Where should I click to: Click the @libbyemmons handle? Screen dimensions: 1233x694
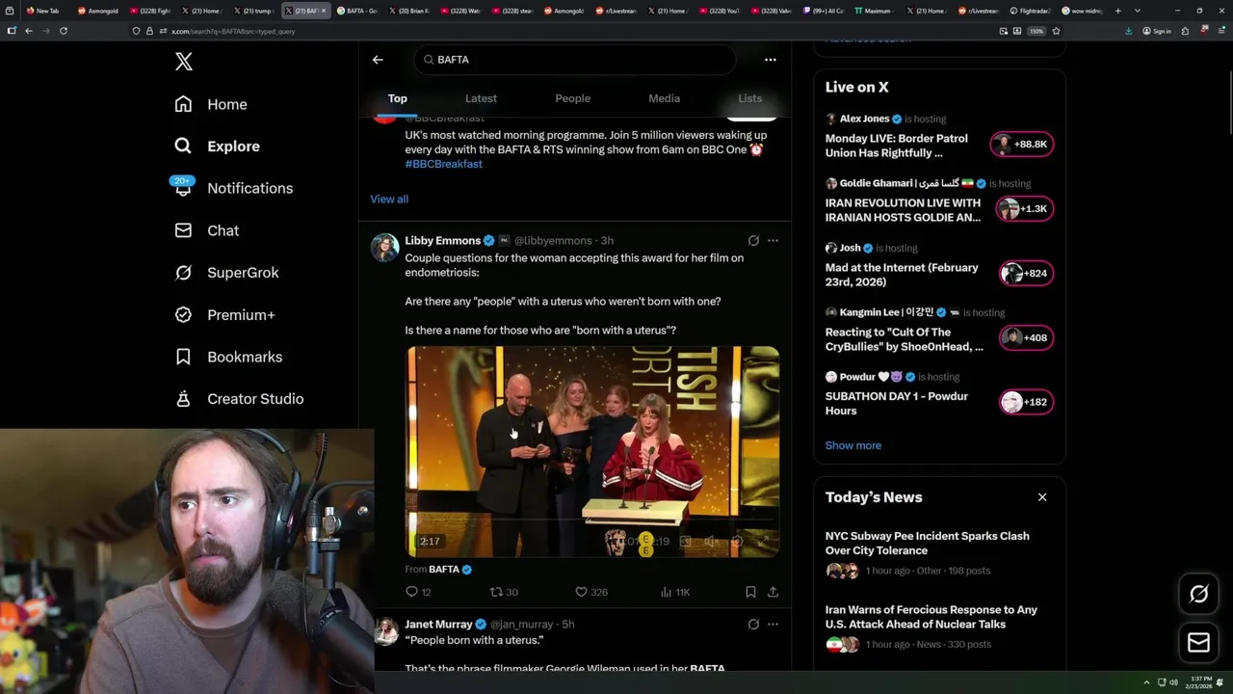tap(553, 241)
